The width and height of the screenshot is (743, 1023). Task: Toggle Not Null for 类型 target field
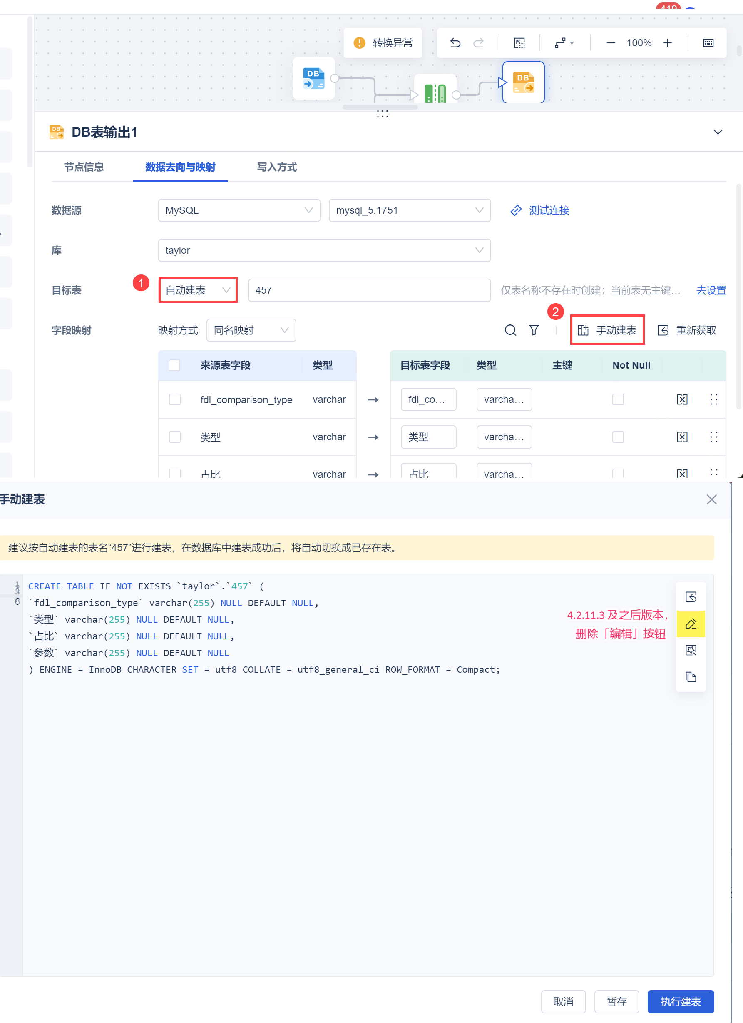tap(618, 437)
